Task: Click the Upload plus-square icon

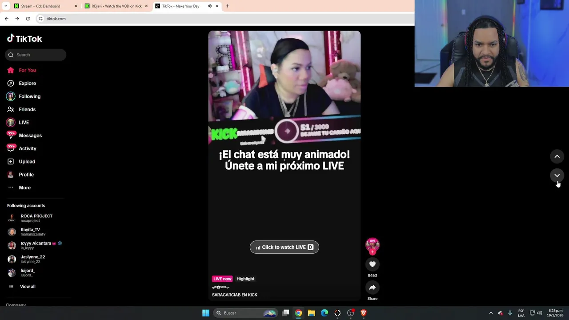Action: tap(11, 161)
